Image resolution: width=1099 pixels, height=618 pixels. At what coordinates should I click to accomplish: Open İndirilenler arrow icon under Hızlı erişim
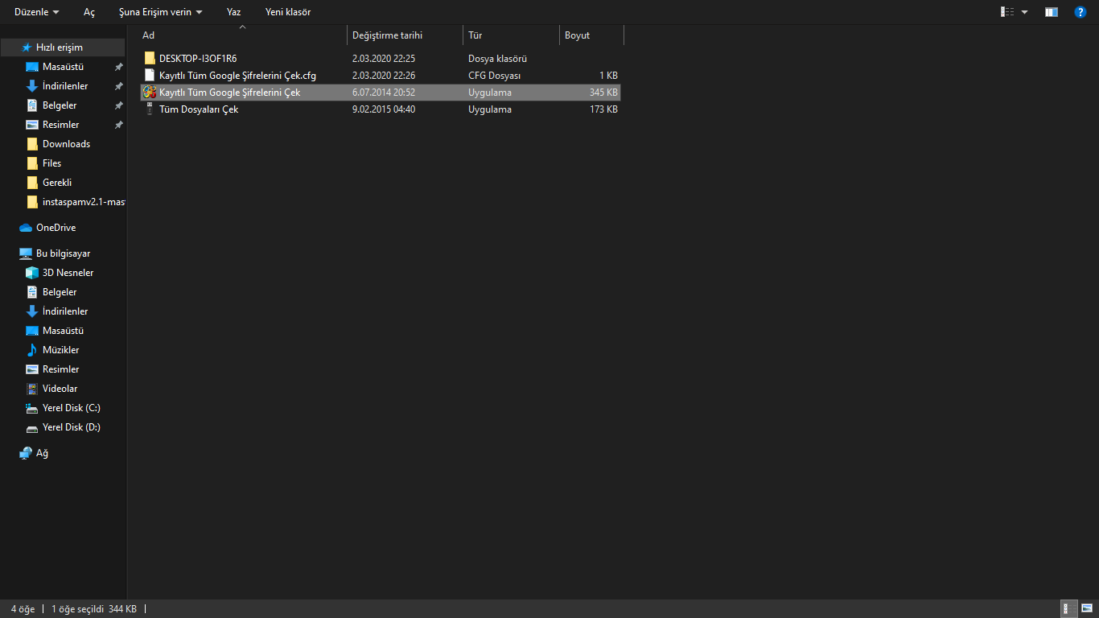[x=32, y=86]
